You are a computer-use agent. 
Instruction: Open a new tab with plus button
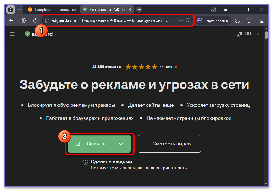pos(139,10)
